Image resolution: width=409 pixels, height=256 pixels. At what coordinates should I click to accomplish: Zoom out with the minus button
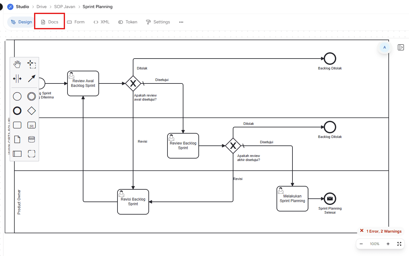click(x=361, y=244)
